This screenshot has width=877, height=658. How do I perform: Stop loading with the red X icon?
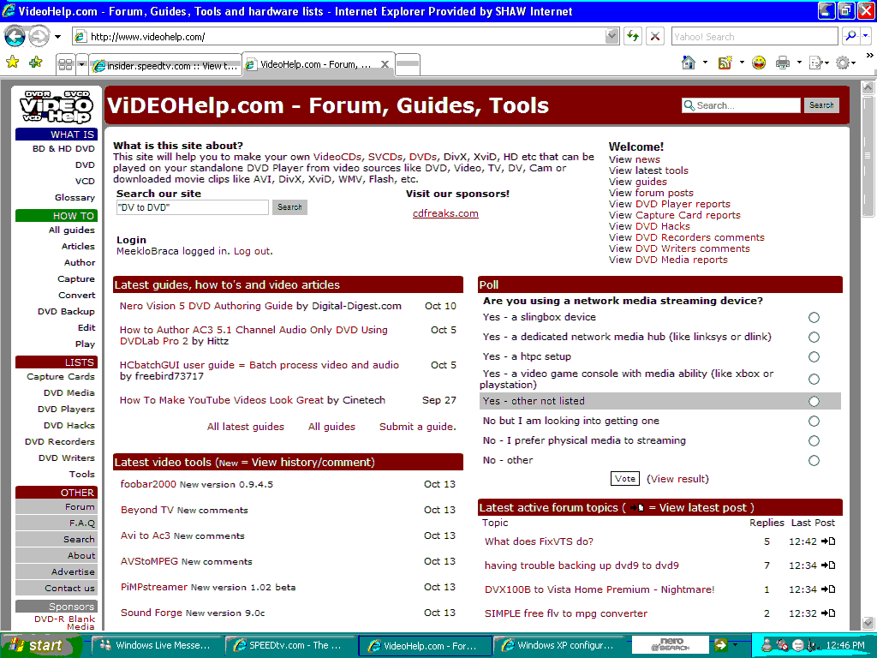click(655, 36)
